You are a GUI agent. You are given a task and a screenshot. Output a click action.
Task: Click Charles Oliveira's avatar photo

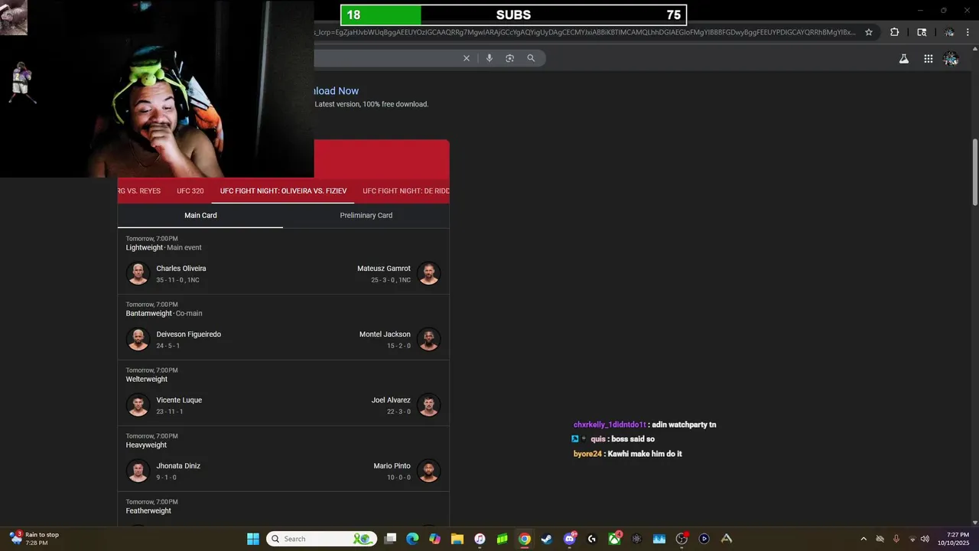(138, 273)
